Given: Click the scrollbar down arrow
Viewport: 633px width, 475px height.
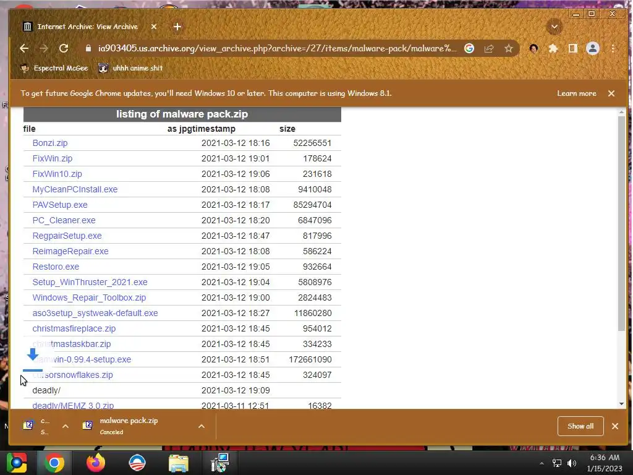Looking at the screenshot, I should click(621, 404).
